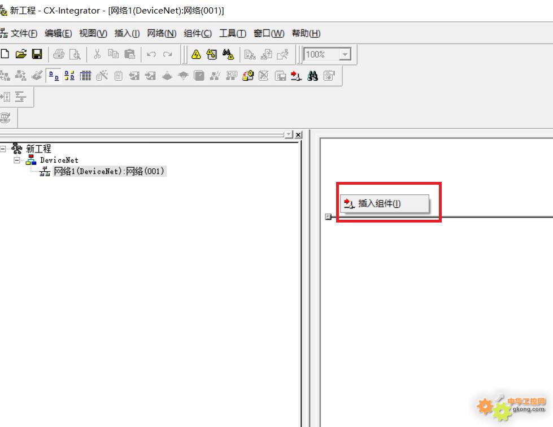Screen dimensions: 553x427
Task: Click the magic wand wizard toolbar icon
Action: tap(102, 76)
